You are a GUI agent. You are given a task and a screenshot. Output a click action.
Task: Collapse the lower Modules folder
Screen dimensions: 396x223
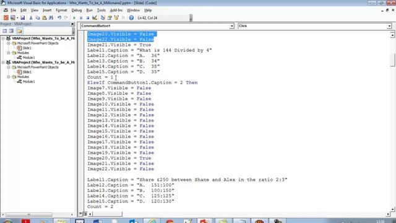(9, 77)
